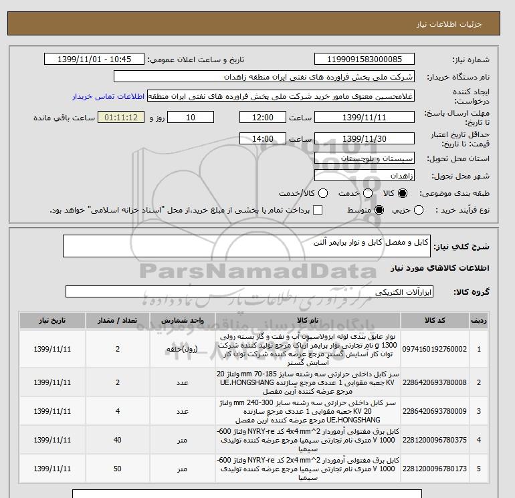The image size is (515, 498).
Task: Click the تاریخ نیاز column header
Action: 52,320
